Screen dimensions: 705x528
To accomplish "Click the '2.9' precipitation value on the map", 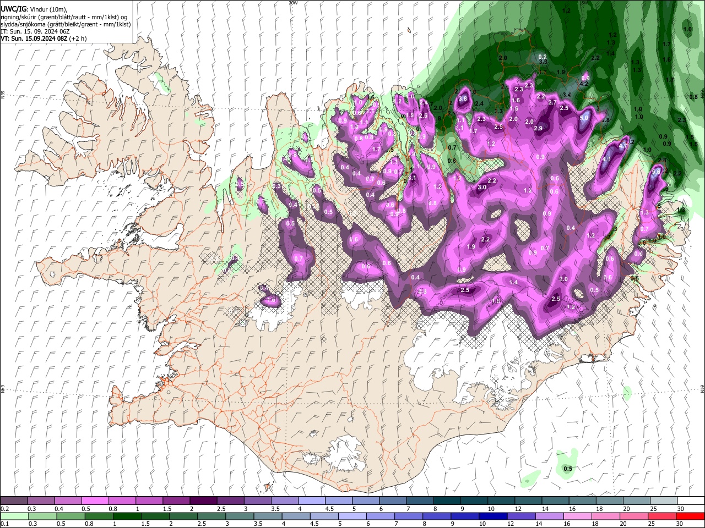I will point(538,128).
